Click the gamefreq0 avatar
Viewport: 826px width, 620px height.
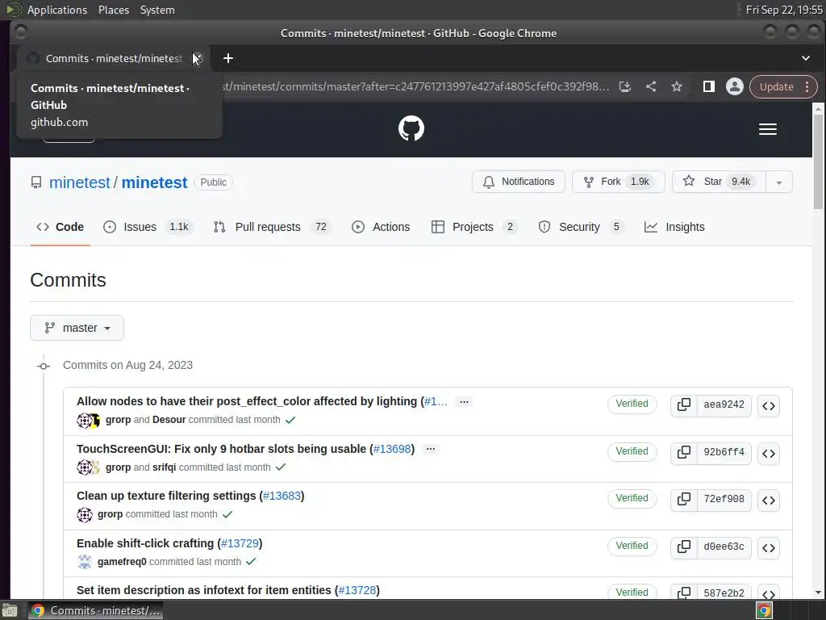click(84, 562)
